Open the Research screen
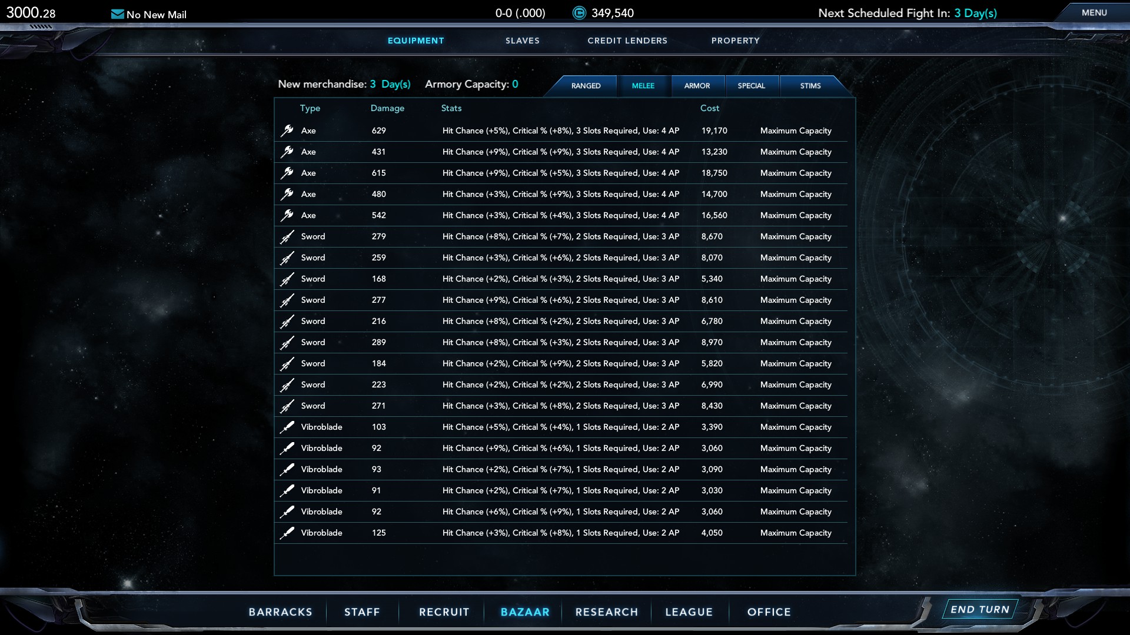The image size is (1130, 635). point(607,612)
